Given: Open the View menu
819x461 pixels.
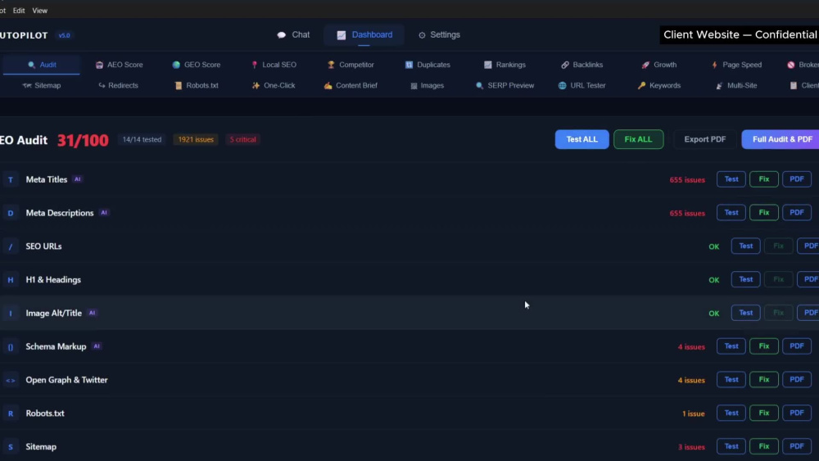Looking at the screenshot, I should 39,11.
